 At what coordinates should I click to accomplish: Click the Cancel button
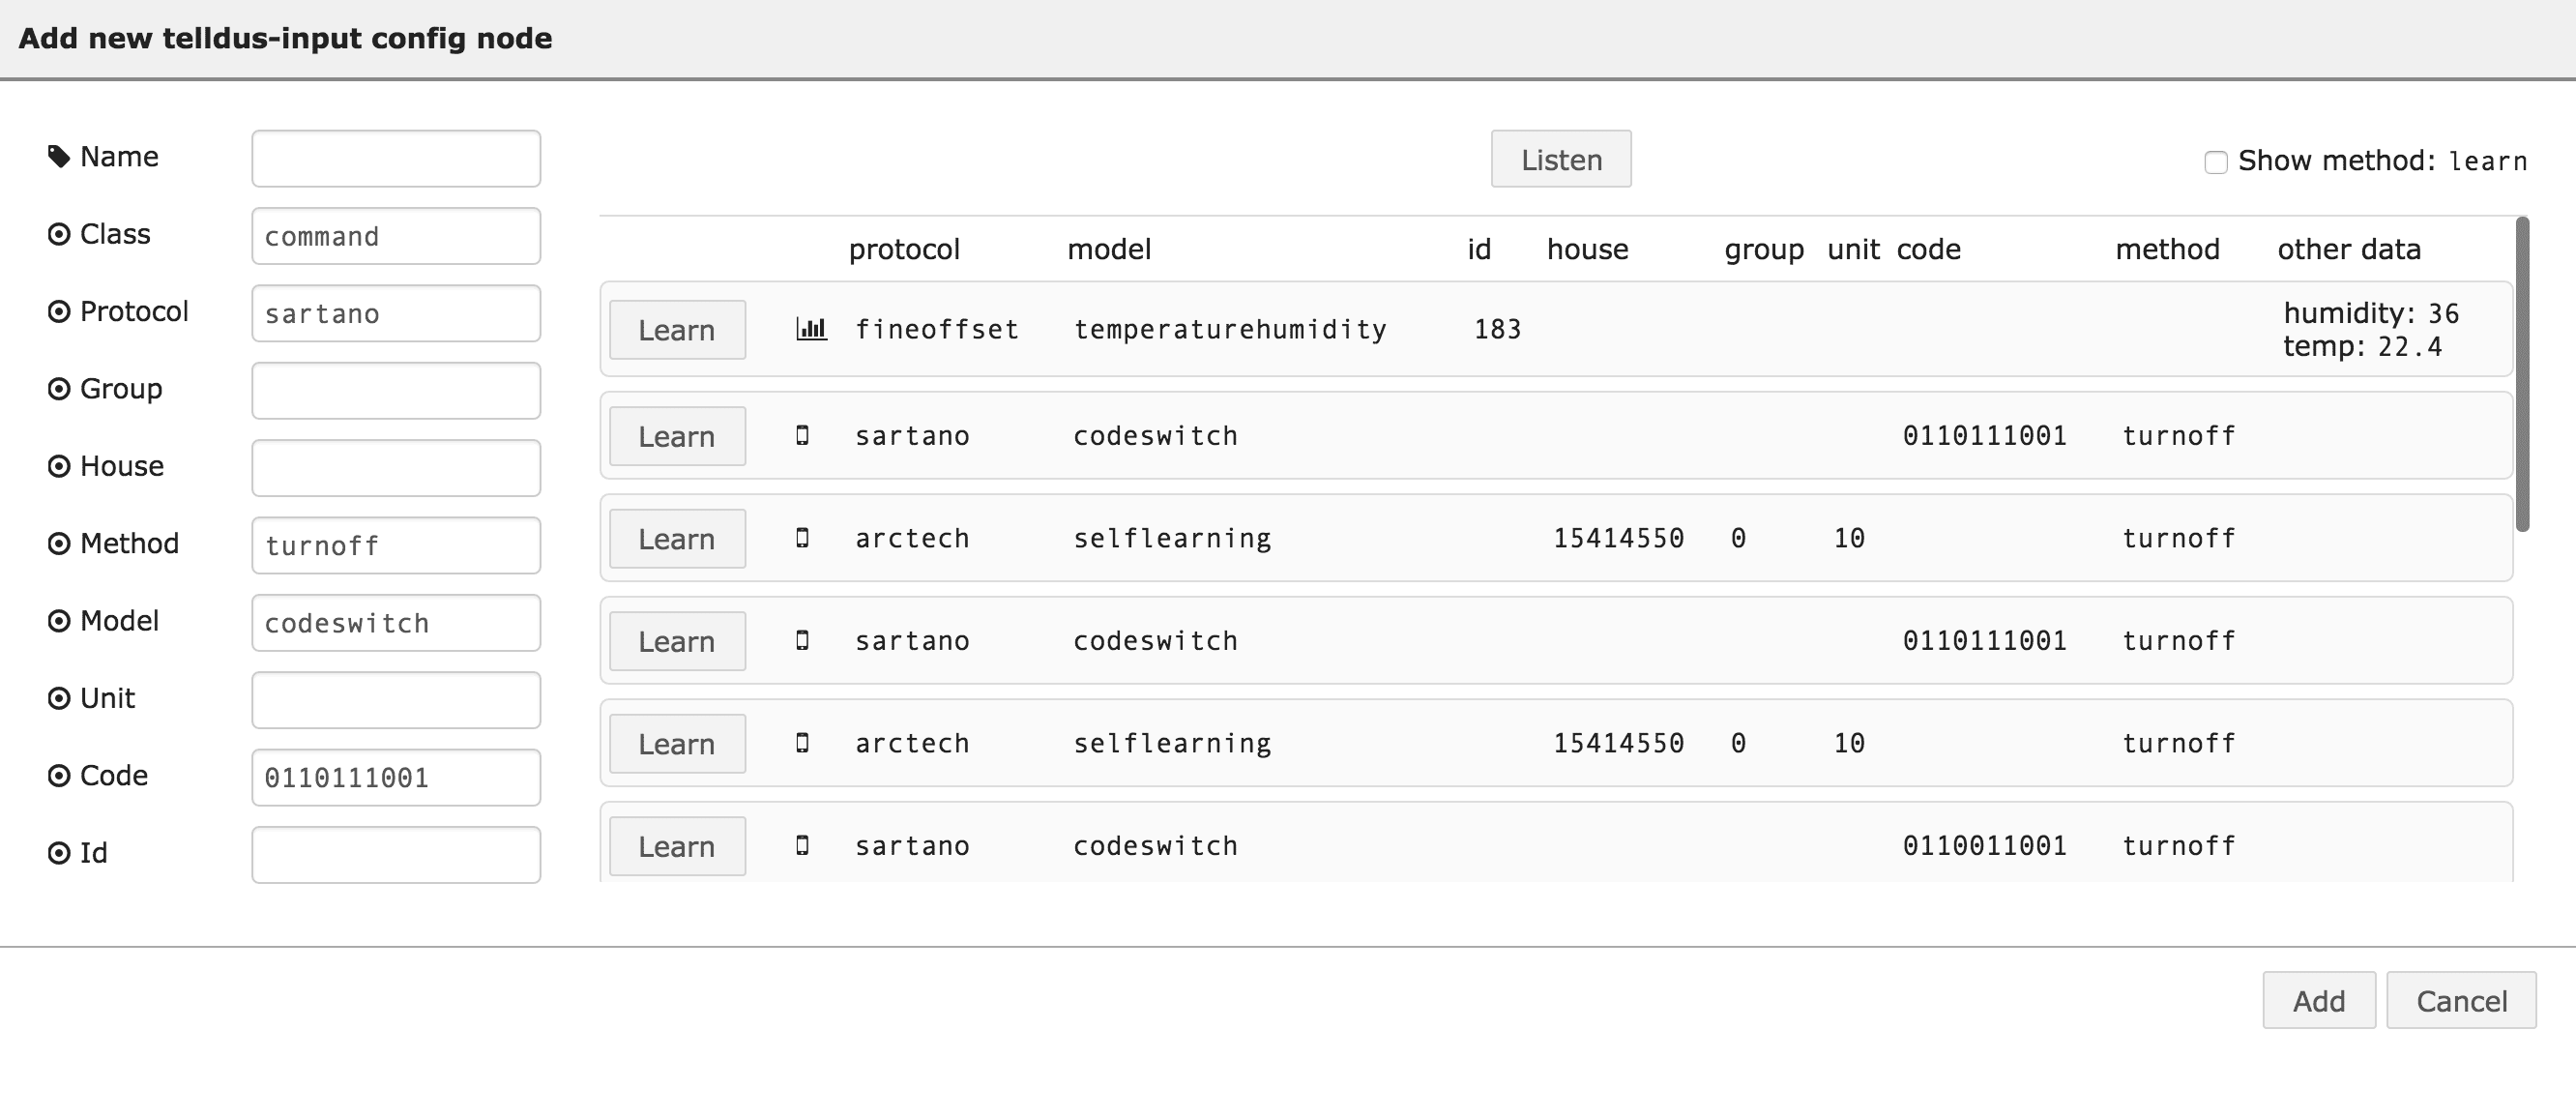[x=2462, y=1000]
